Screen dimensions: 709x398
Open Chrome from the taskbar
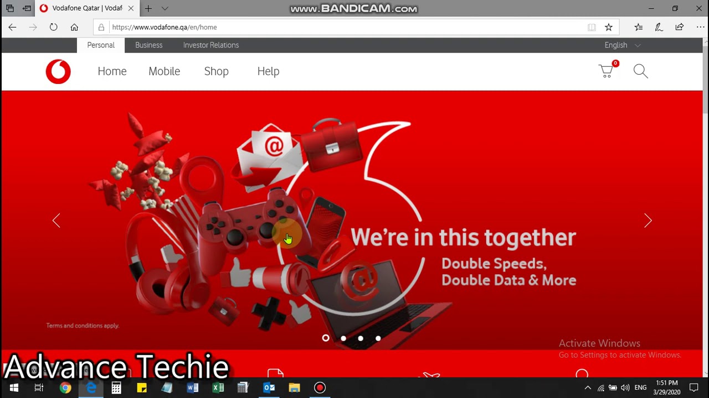click(65, 387)
